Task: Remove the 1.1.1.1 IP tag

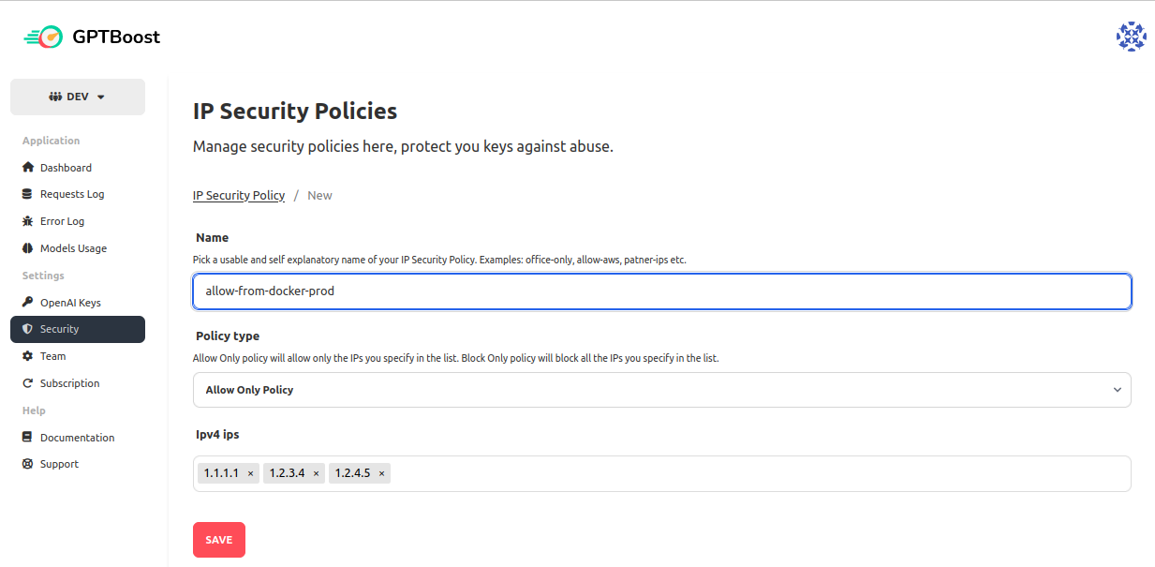Action: [250, 474]
